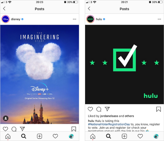Tap the #NationalVoterRegistrationDay hashtag
Viewport: 164px width, 141px height.
pyautogui.click(x=109, y=124)
